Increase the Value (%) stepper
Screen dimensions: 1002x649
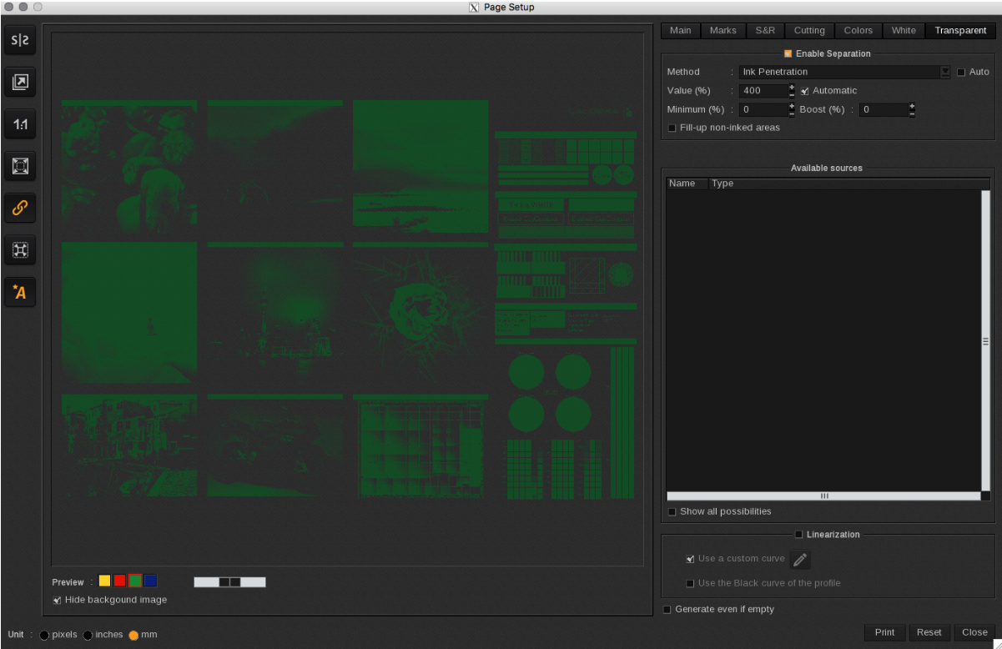click(x=792, y=87)
